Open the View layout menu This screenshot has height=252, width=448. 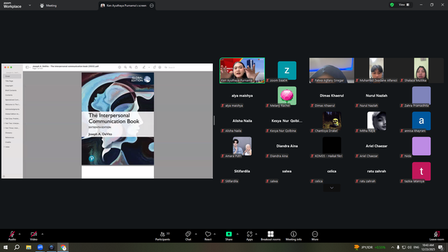coord(404,5)
